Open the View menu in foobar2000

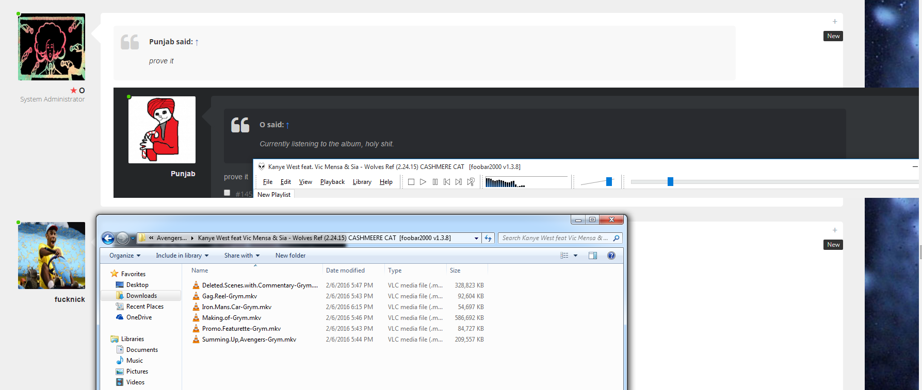[x=305, y=182]
